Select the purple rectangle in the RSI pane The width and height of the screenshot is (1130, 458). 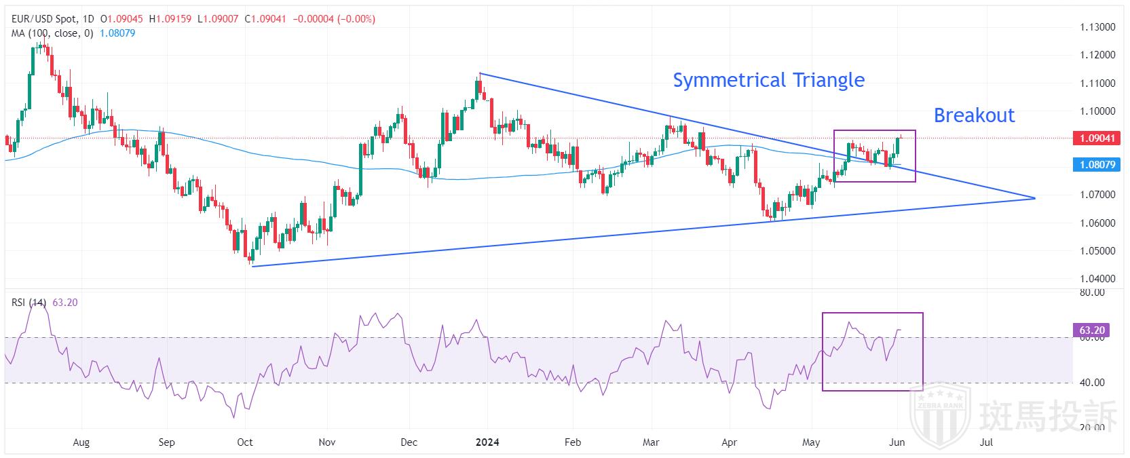tap(872, 313)
